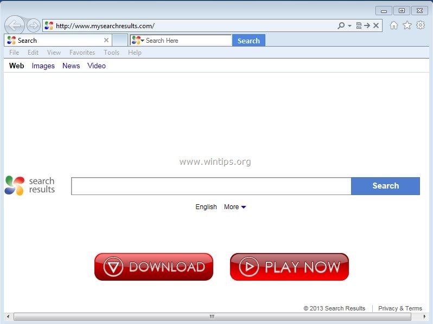
Task: Stop loading with the X icon
Action: coord(376,25)
